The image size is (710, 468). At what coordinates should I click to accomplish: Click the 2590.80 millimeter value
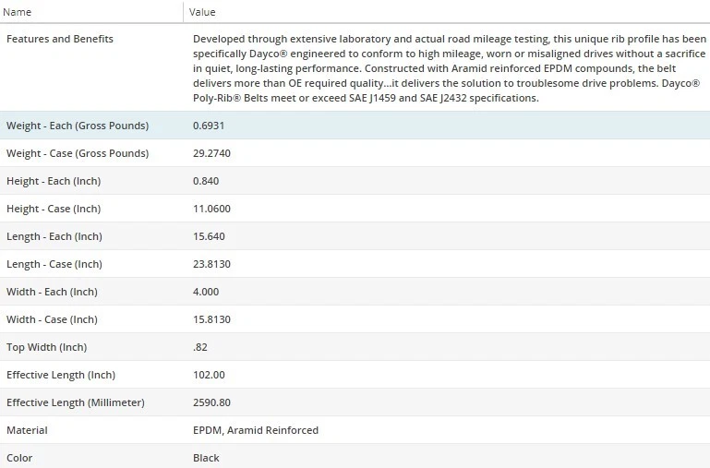pyautogui.click(x=211, y=402)
